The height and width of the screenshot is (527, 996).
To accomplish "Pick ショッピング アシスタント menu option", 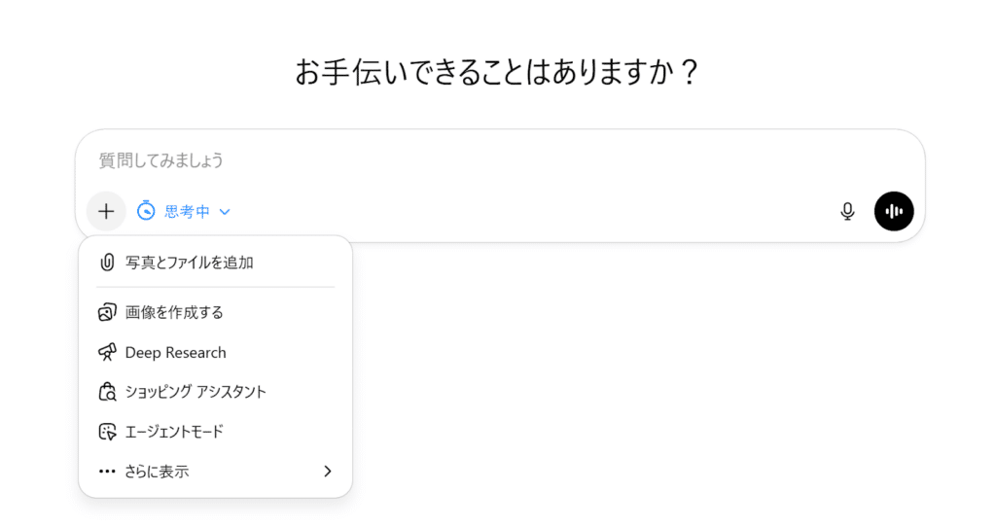I will (x=196, y=392).
